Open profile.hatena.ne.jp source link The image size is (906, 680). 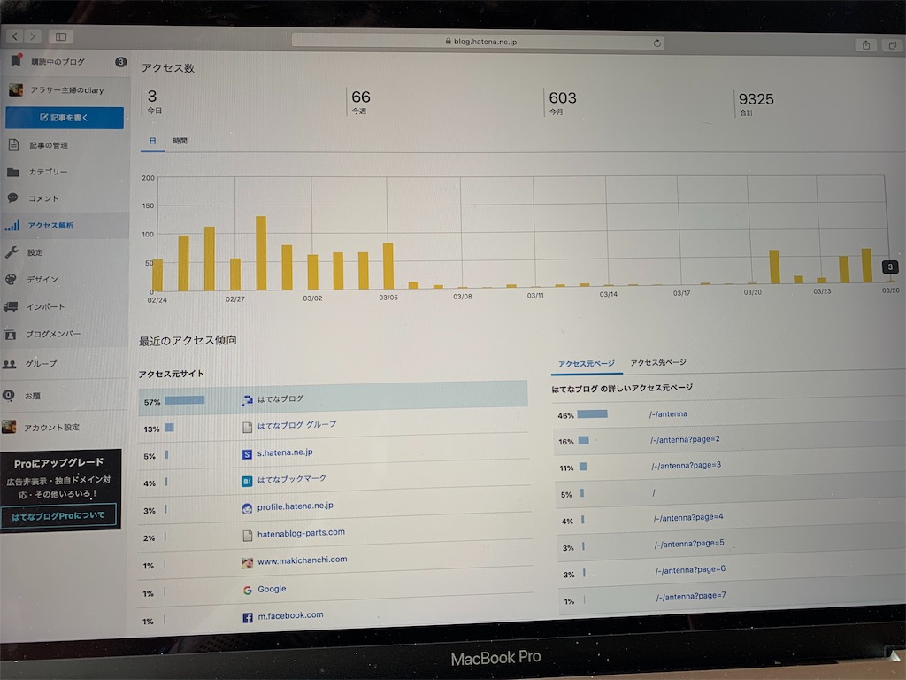click(x=296, y=506)
